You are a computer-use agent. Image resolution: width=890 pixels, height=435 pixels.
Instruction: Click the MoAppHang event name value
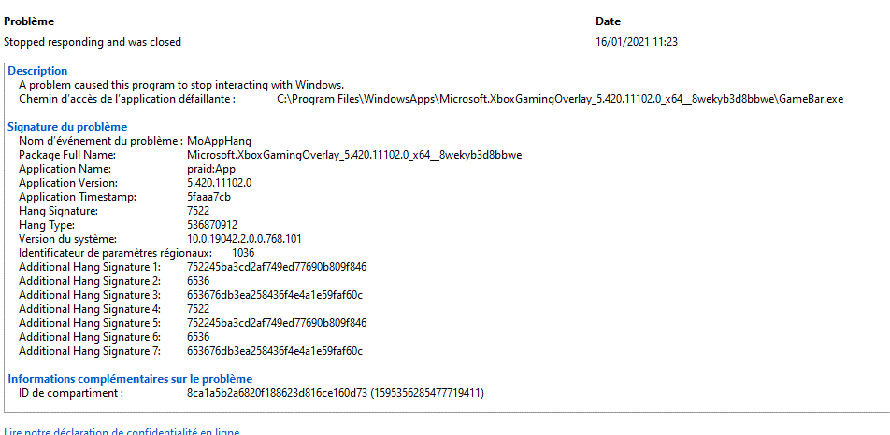tap(219, 140)
